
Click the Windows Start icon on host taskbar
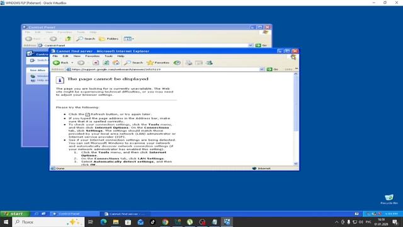point(6,222)
